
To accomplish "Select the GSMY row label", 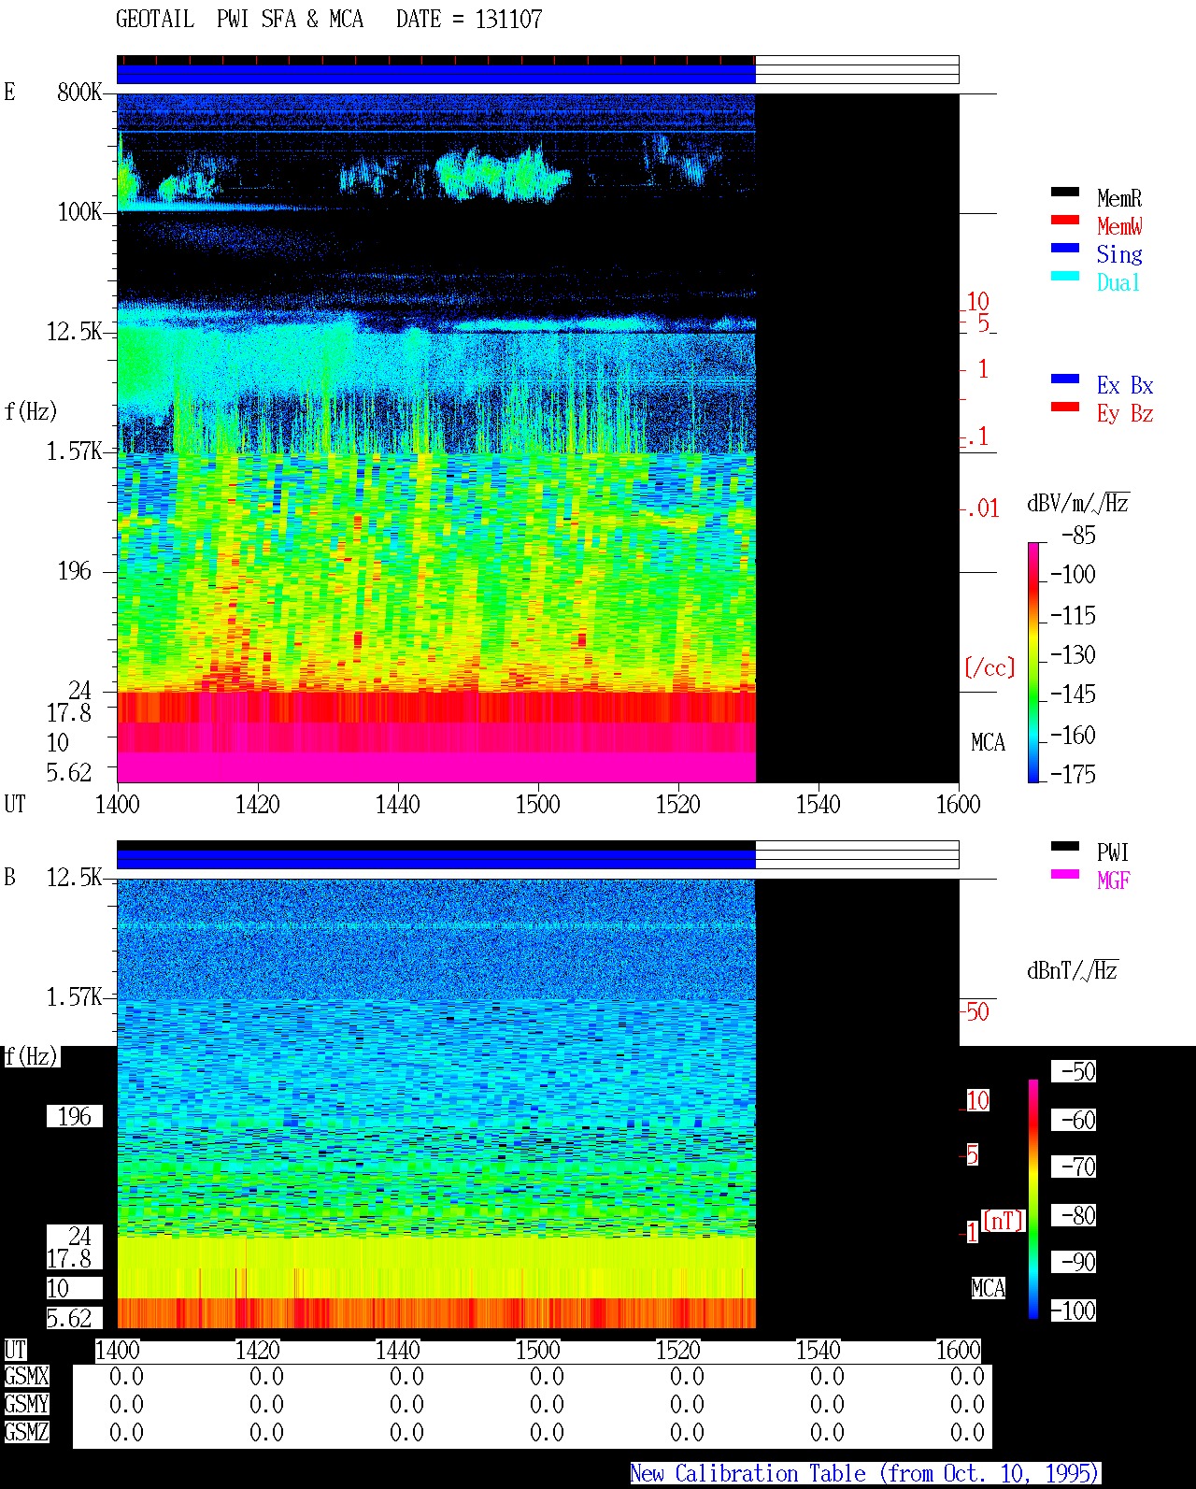I will (x=26, y=1404).
